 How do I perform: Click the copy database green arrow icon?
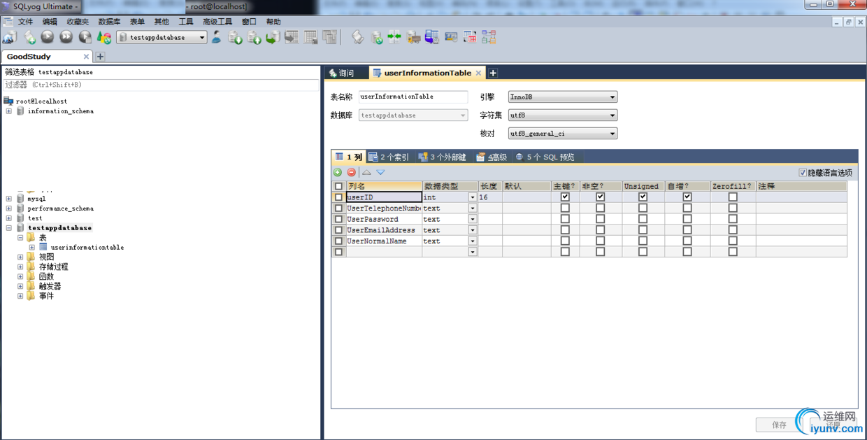[x=273, y=37]
